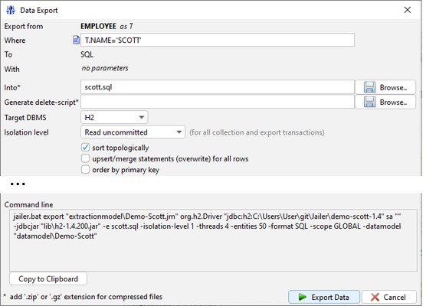Viewport: 426px width, 306px height.
Task: Focus the empty Generate delete-script field
Action: pyautogui.click(x=218, y=102)
